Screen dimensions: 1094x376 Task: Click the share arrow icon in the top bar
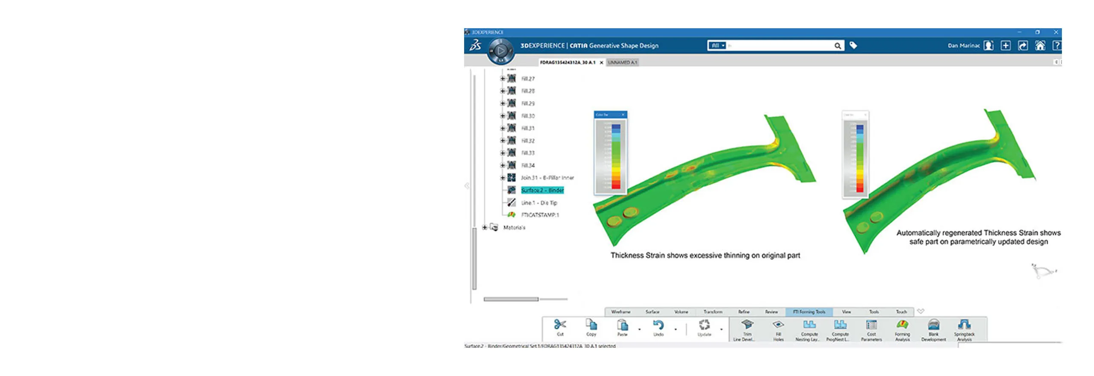(x=1023, y=45)
